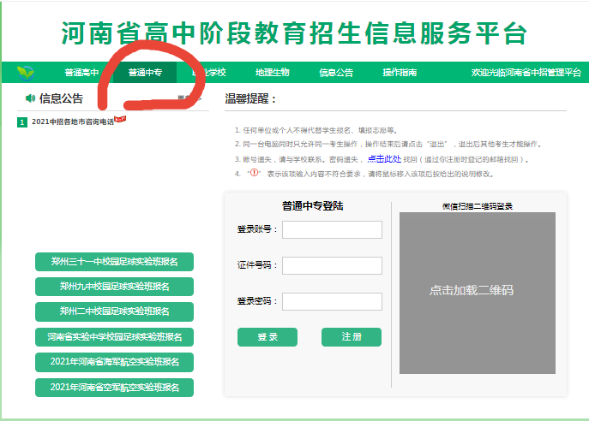Click the 点击此处 password recovery link
The height and width of the screenshot is (421, 589).
[x=383, y=159]
